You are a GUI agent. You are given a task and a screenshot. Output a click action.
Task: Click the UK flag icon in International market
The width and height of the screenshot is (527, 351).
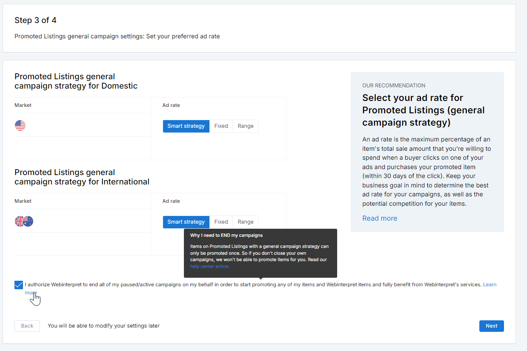(19, 221)
